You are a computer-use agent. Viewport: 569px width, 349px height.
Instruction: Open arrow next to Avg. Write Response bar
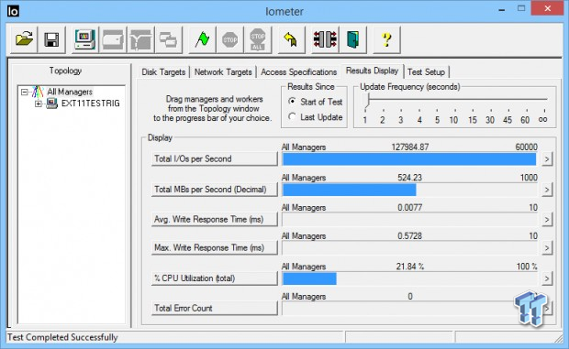(547, 220)
